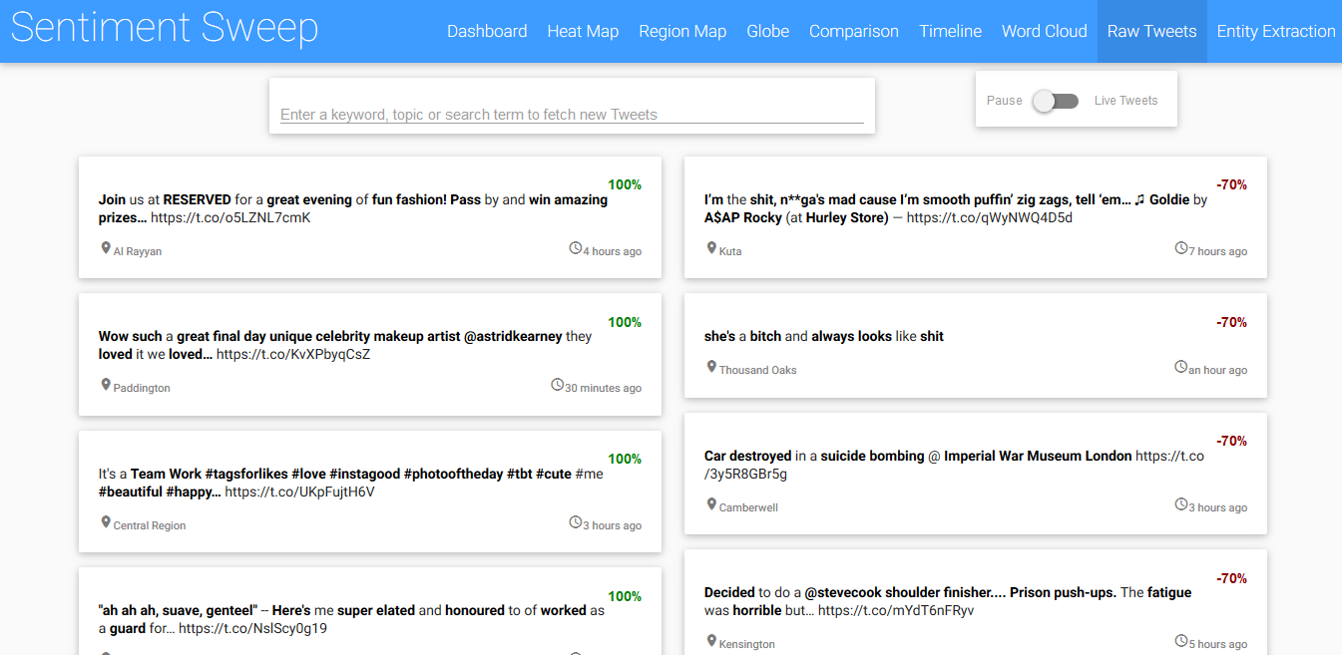Click the clock icon next to '30 minutes ago'
The image size is (1342, 655).
(557, 385)
